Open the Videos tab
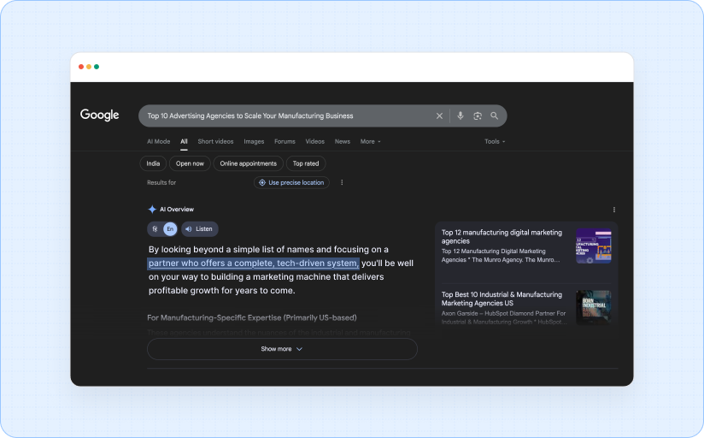Screen dimensions: 704x438 (x=314, y=141)
